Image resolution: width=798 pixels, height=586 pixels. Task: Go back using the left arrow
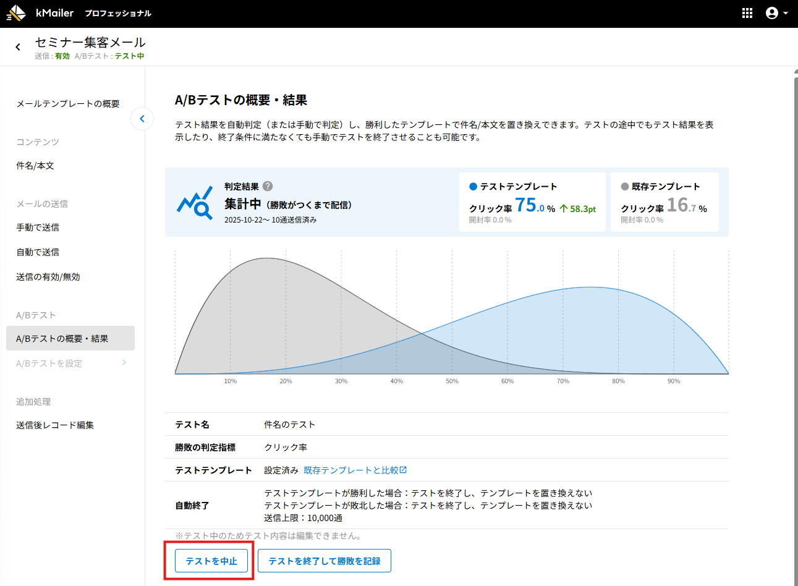point(18,47)
